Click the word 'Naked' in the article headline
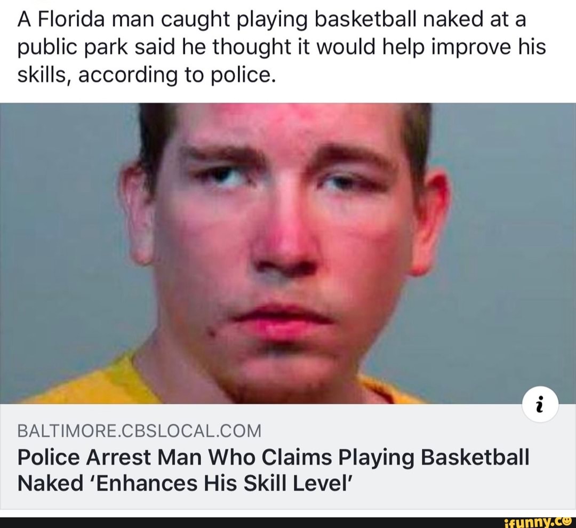Viewport: 576px width, 528px height. 50,483
